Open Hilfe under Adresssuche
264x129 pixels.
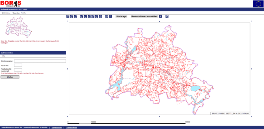click(3, 56)
